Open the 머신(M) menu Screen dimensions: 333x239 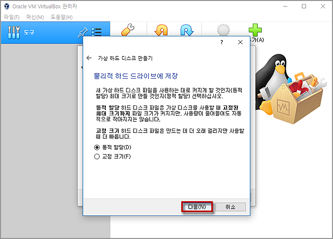[x=35, y=17]
